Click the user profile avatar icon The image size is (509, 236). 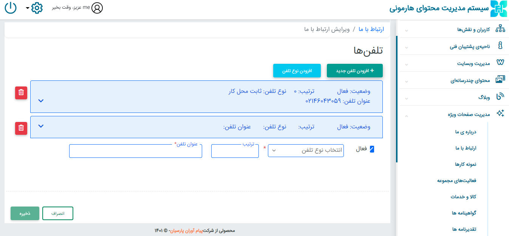(x=97, y=8)
